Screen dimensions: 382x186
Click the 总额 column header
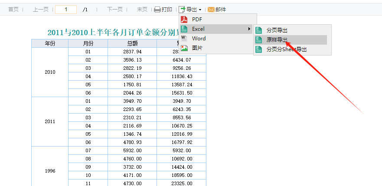(132, 43)
